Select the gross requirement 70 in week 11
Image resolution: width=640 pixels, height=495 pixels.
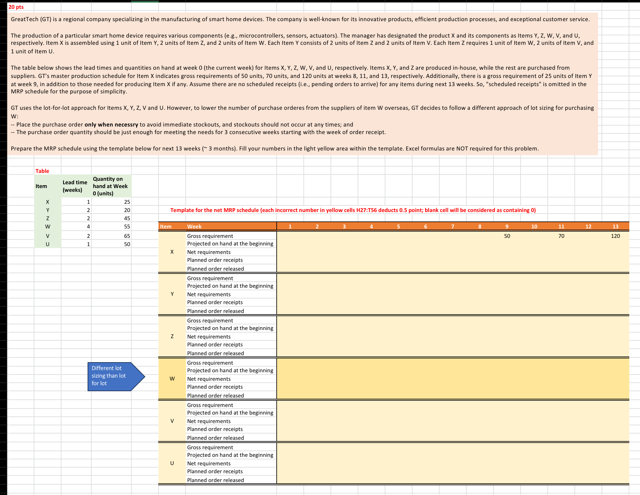click(561, 236)
